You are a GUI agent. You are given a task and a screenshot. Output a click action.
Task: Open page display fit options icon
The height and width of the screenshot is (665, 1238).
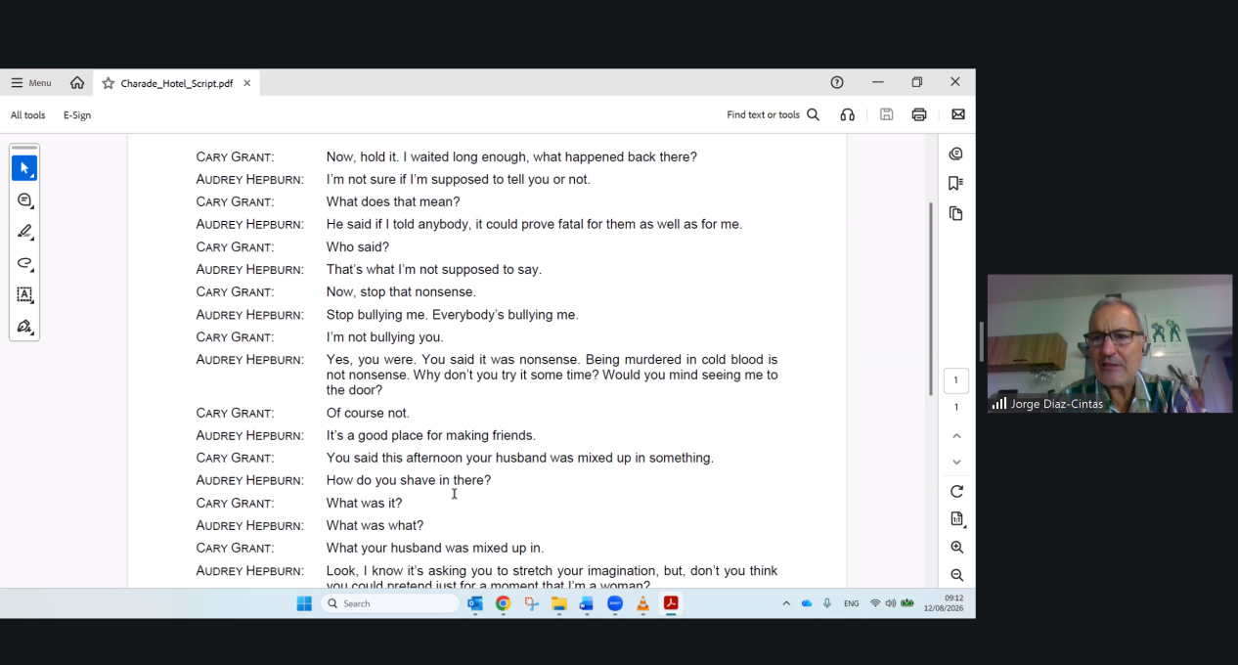(x=956, y=519)
